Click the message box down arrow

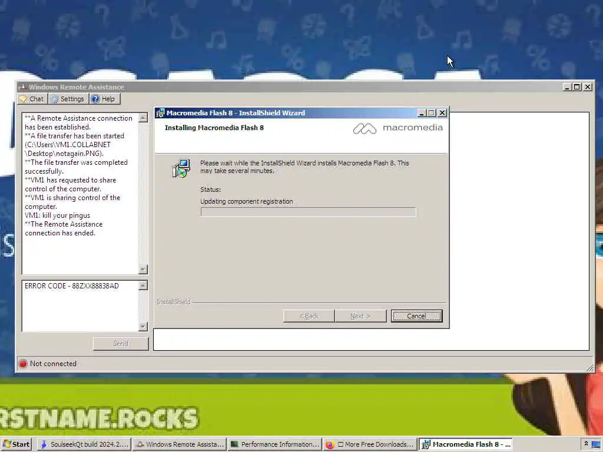point(143,327)
